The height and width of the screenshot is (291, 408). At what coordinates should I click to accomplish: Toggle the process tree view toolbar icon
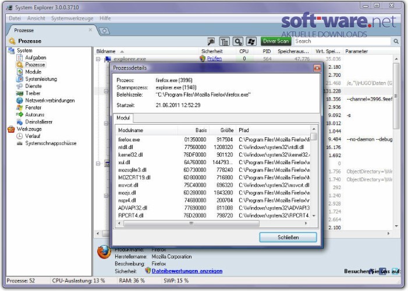click(x=225, y=41)
